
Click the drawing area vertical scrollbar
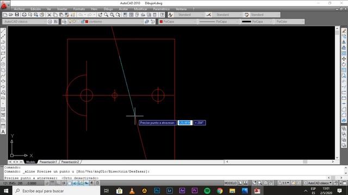tap(337, 93)
